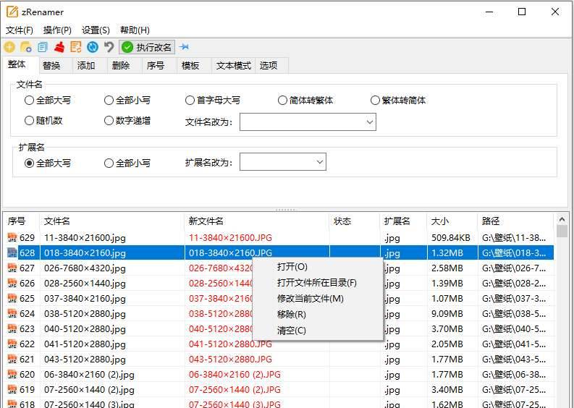Click the blue refresh icon
The image size is (574, 408).
click(93, 47)
